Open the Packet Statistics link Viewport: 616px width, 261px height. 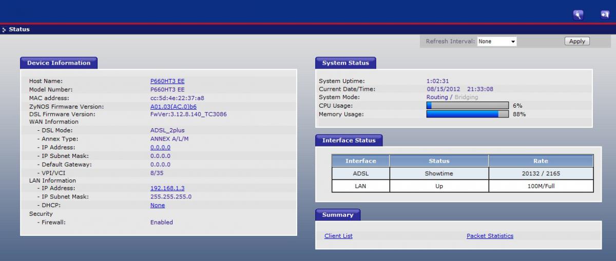[490, 236]
